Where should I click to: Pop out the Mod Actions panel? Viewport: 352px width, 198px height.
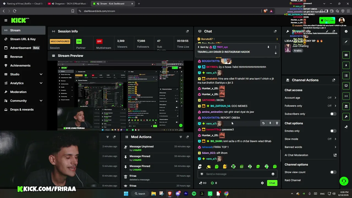pos(187,137)
